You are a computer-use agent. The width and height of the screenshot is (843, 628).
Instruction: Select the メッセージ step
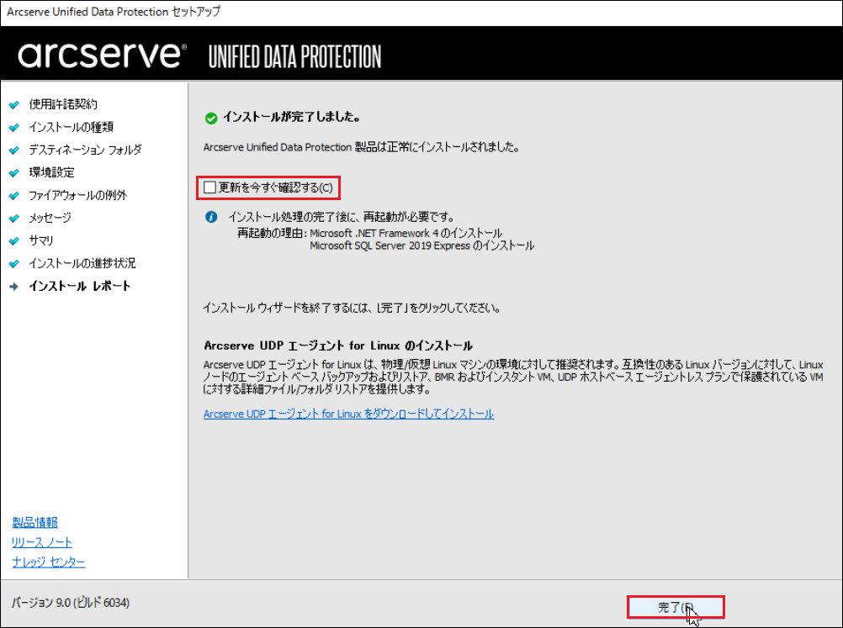(x=50, y=218)
